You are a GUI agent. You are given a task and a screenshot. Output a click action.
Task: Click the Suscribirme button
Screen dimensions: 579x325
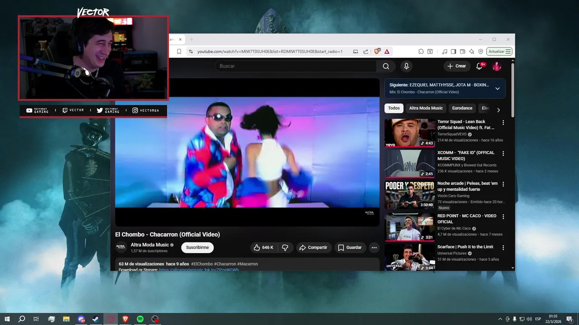pyautogui.click(x=197, y=247)
